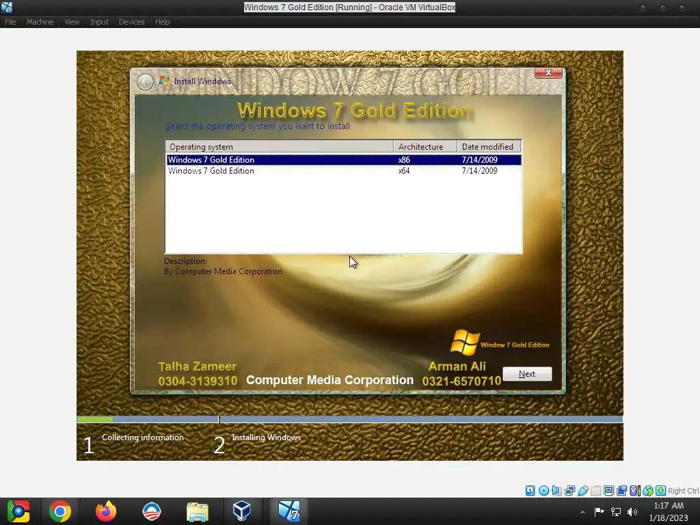Click 'By Computer Media Corporation' description text
700x525 pixels.
point(223,271)
